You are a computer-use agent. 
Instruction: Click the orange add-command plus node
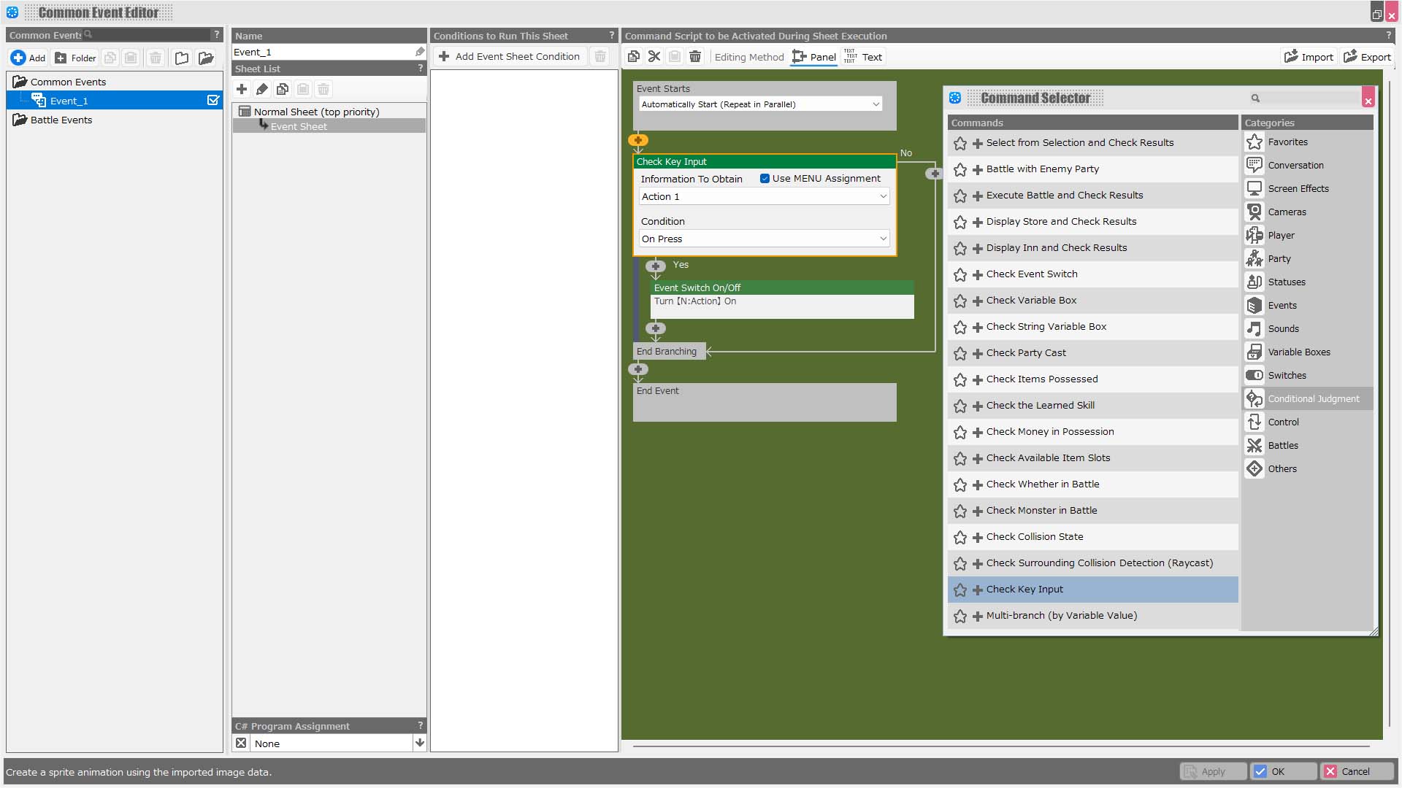point(638,140)
